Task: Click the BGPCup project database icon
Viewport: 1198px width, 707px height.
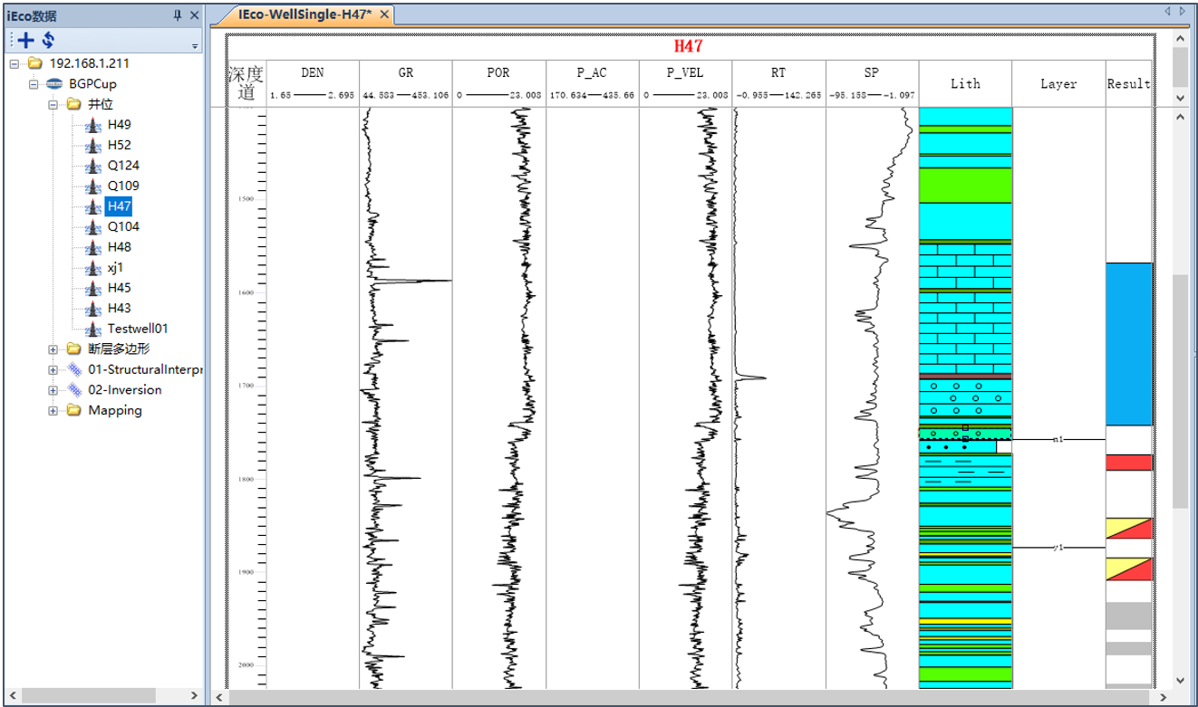Action: pos(54,84)
